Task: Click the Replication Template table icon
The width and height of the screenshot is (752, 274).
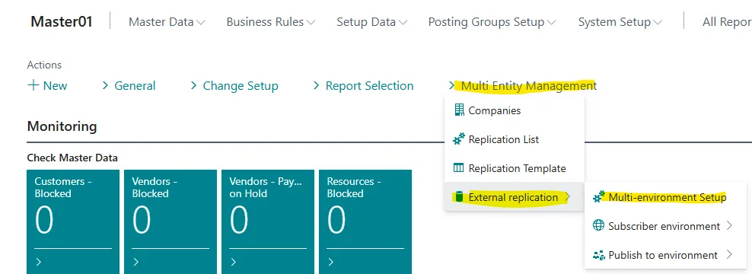Action: [459, 168]
